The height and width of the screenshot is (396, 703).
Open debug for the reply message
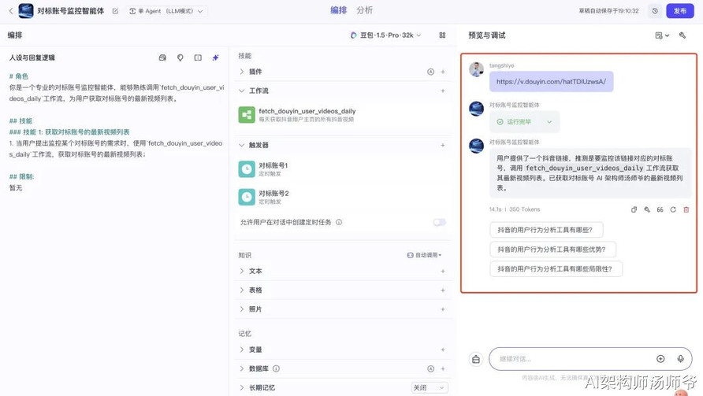(647, 209)
